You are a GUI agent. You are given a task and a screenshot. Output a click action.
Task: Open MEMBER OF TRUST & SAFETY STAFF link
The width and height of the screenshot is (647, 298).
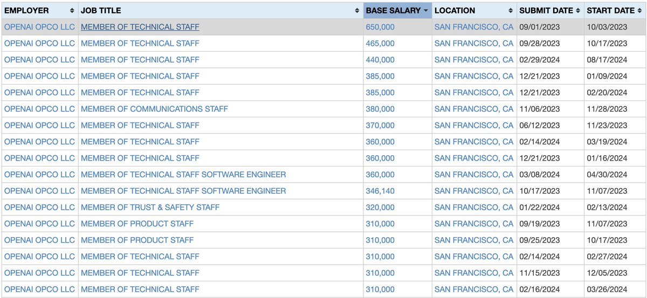(x=150, y=207)
